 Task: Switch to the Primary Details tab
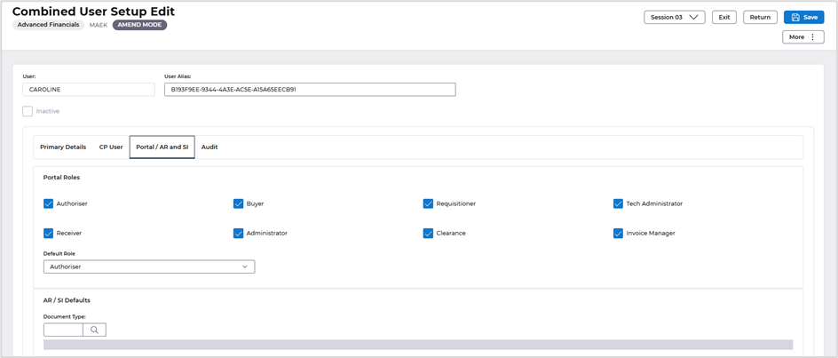click(x=63, y=147)
